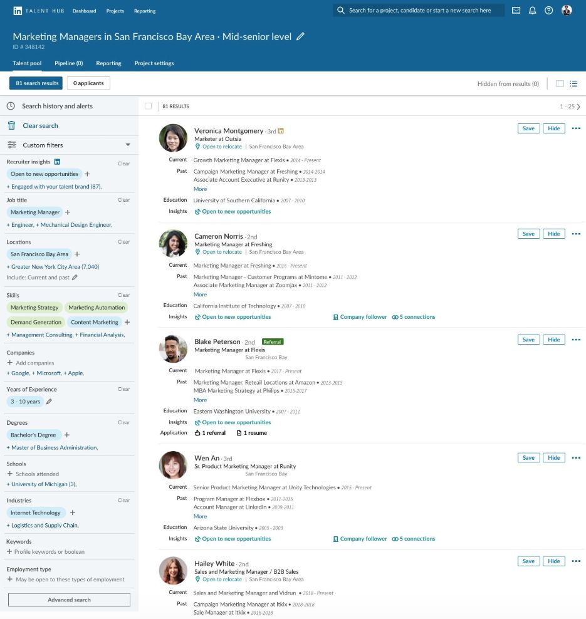Open the messages envelope icon
Image resolution: width=586 pixels, height=619 pixels.
click(x=518, y=11)
